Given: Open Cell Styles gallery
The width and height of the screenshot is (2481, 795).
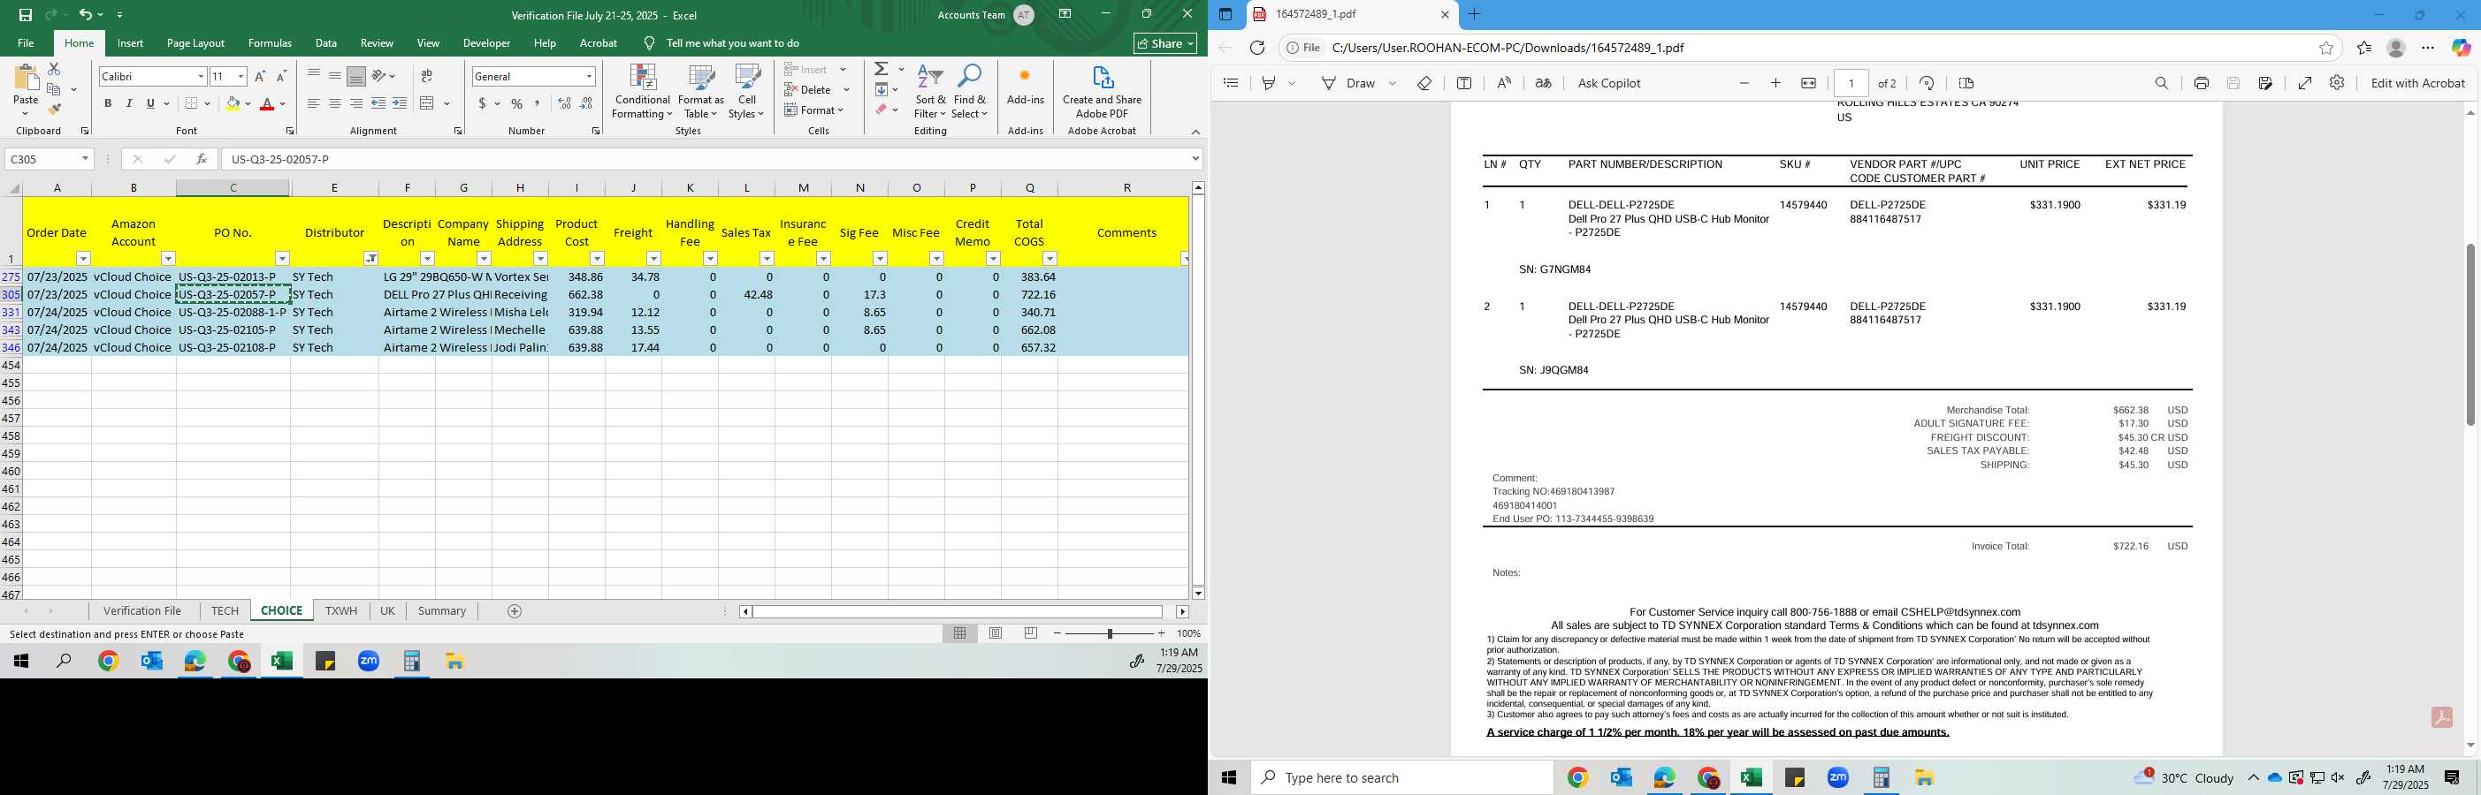Looking at the screenshot, I should [x=746, y=92].
